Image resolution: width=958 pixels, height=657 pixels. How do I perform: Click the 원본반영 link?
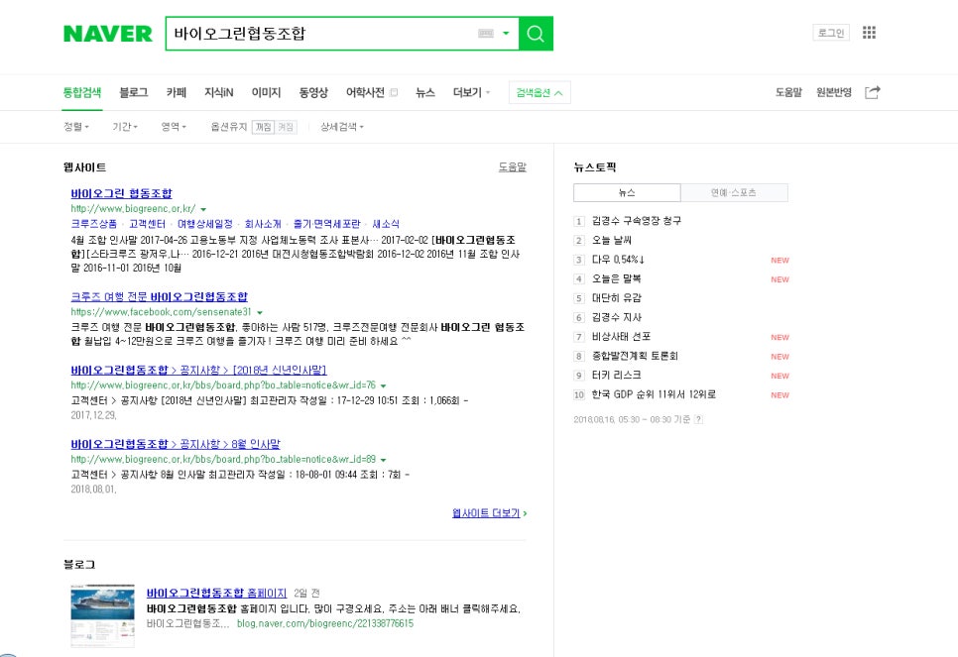833,92
